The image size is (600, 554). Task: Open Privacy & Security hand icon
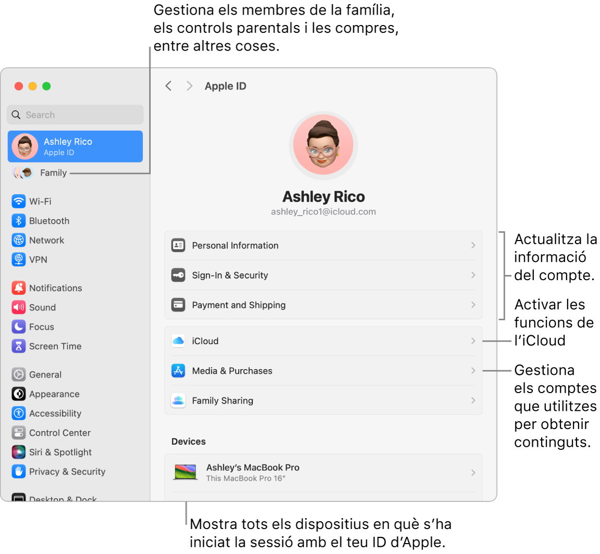coord(18,471)
